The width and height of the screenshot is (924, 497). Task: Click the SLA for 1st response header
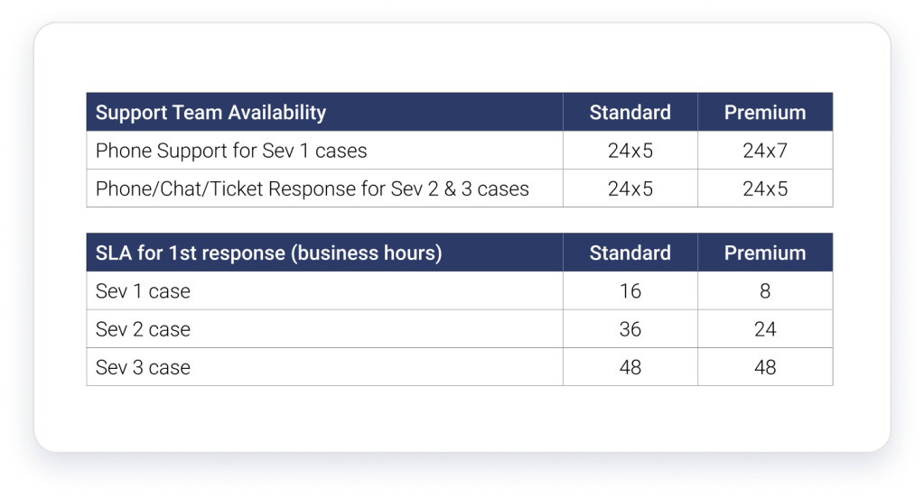[x=269, y=253]
